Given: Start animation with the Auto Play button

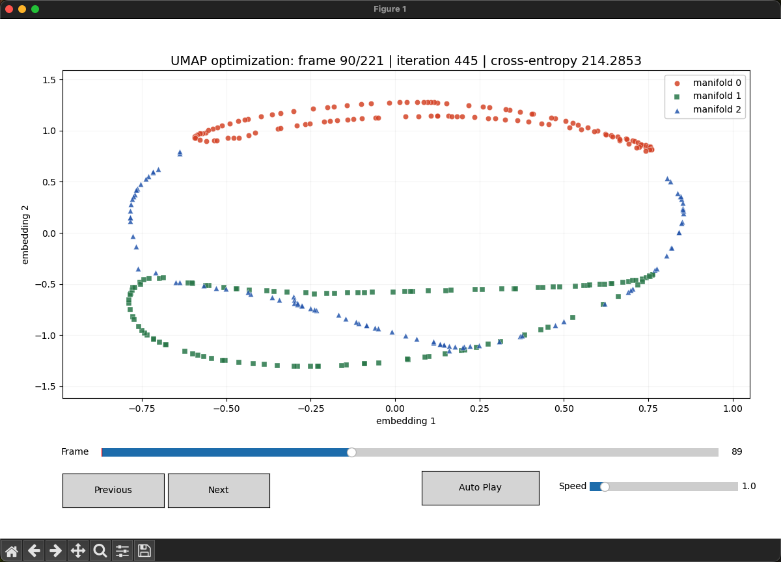Looking at the screenshot, I should (x=480, y=488).
